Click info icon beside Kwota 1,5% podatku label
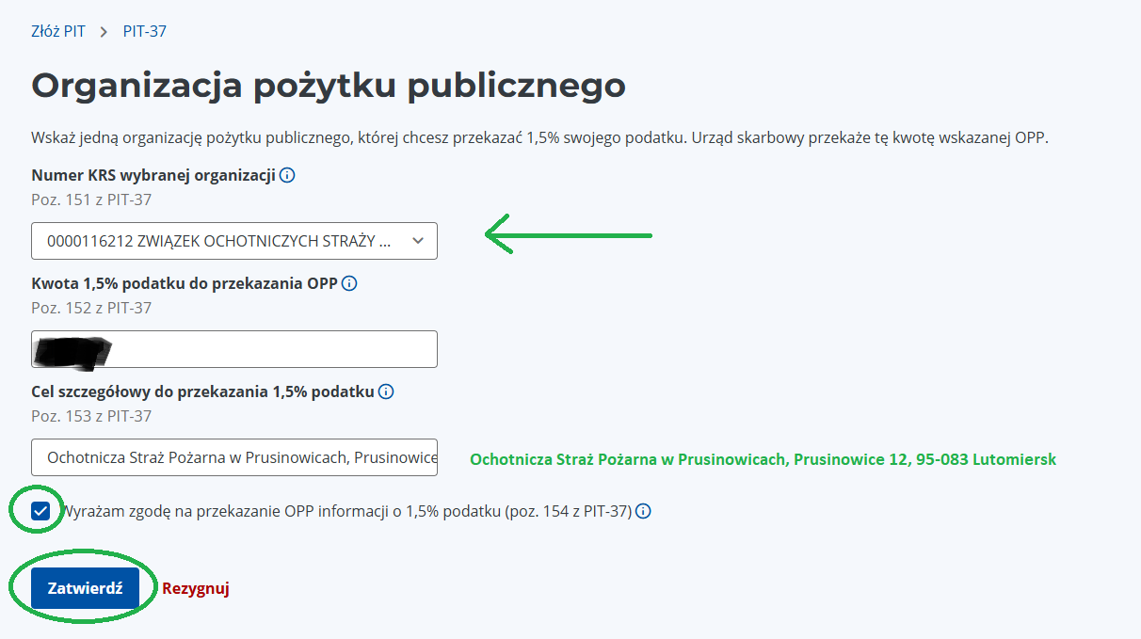 tap(350, 283)
